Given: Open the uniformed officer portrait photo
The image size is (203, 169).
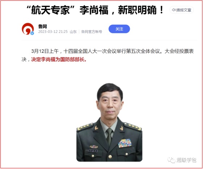Looking at the screenshot, I should 109,122.
